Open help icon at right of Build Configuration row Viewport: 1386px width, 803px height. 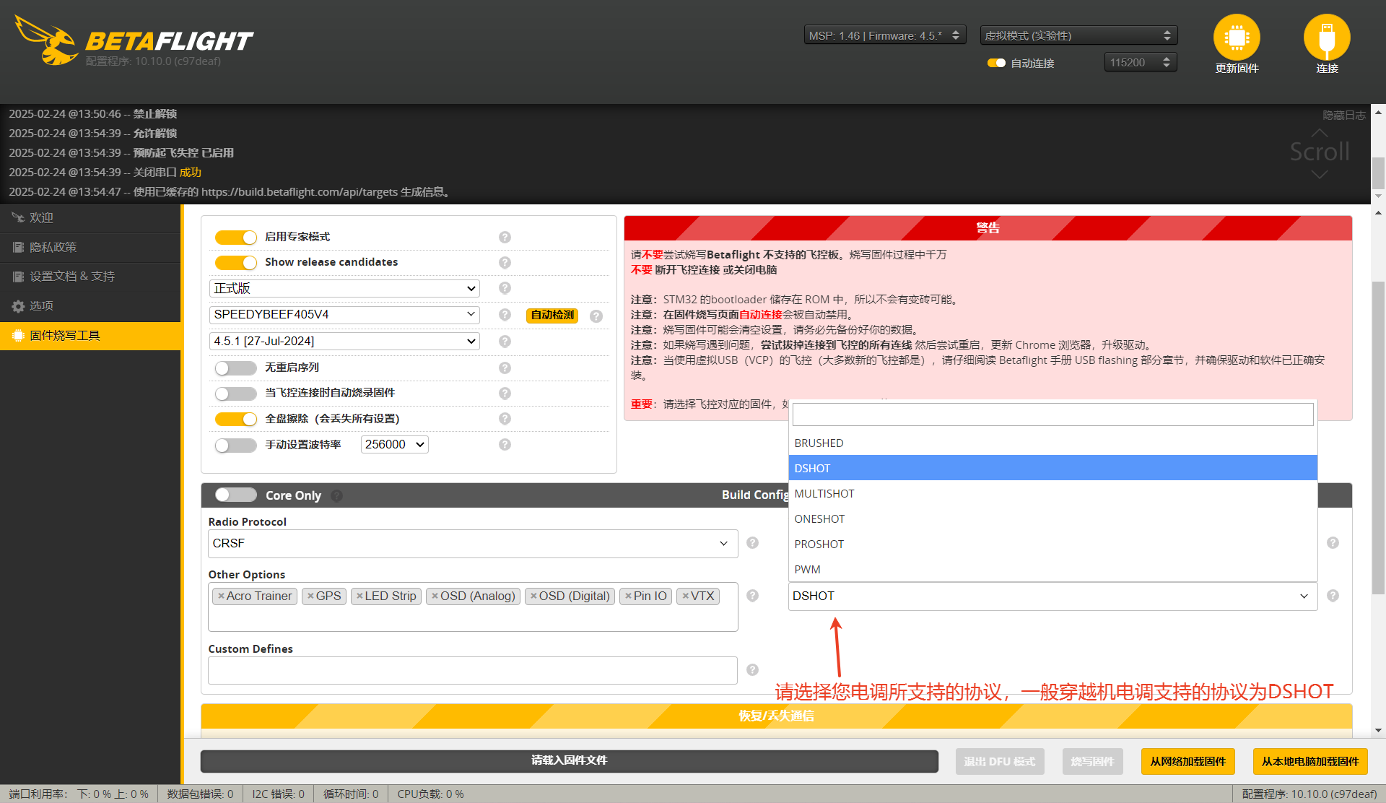[1333, 543]
